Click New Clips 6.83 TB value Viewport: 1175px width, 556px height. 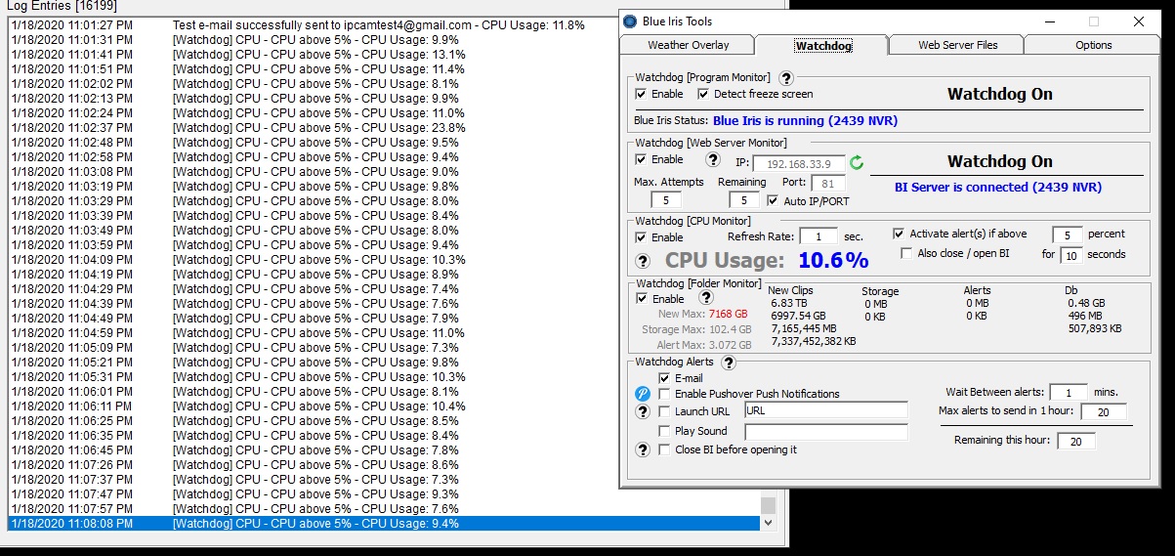click(x=791, y=303)
